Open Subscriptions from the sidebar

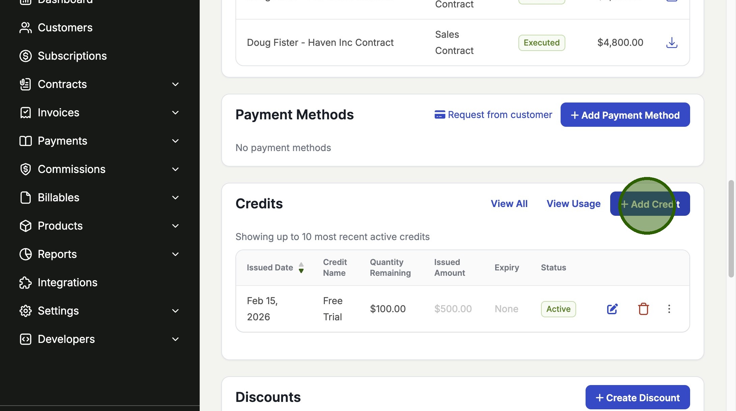[72, 56]
